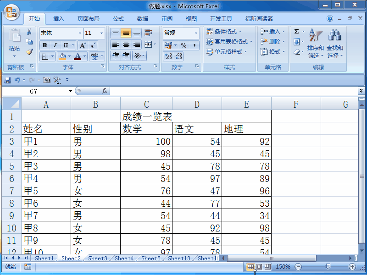
Task: Toggle Align Text Left
Action: [116, 44]
